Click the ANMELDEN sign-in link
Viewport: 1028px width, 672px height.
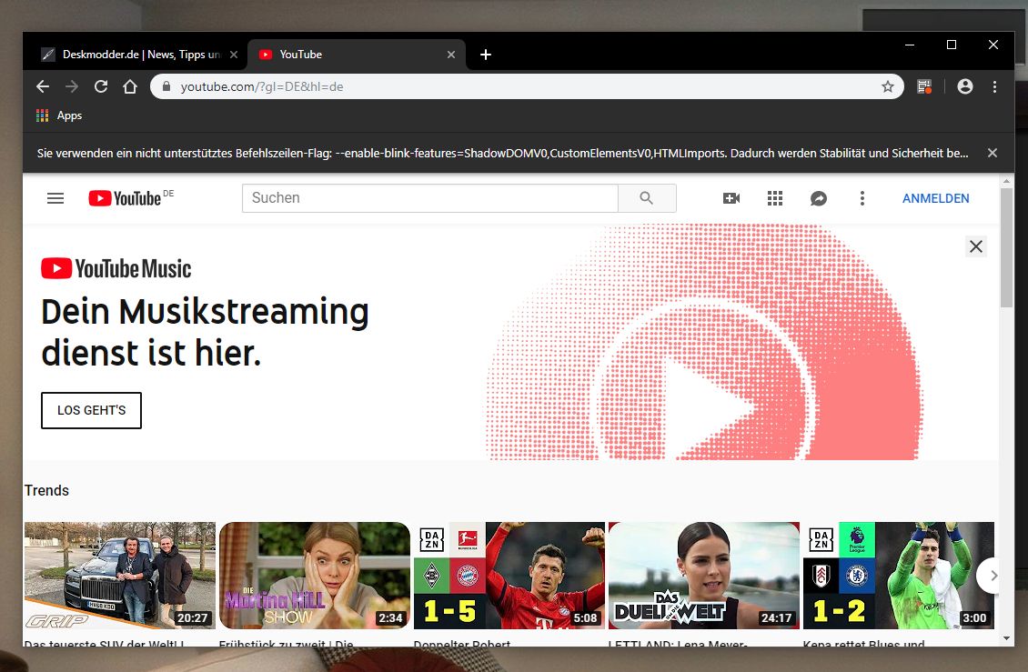[x=935, y=198]
